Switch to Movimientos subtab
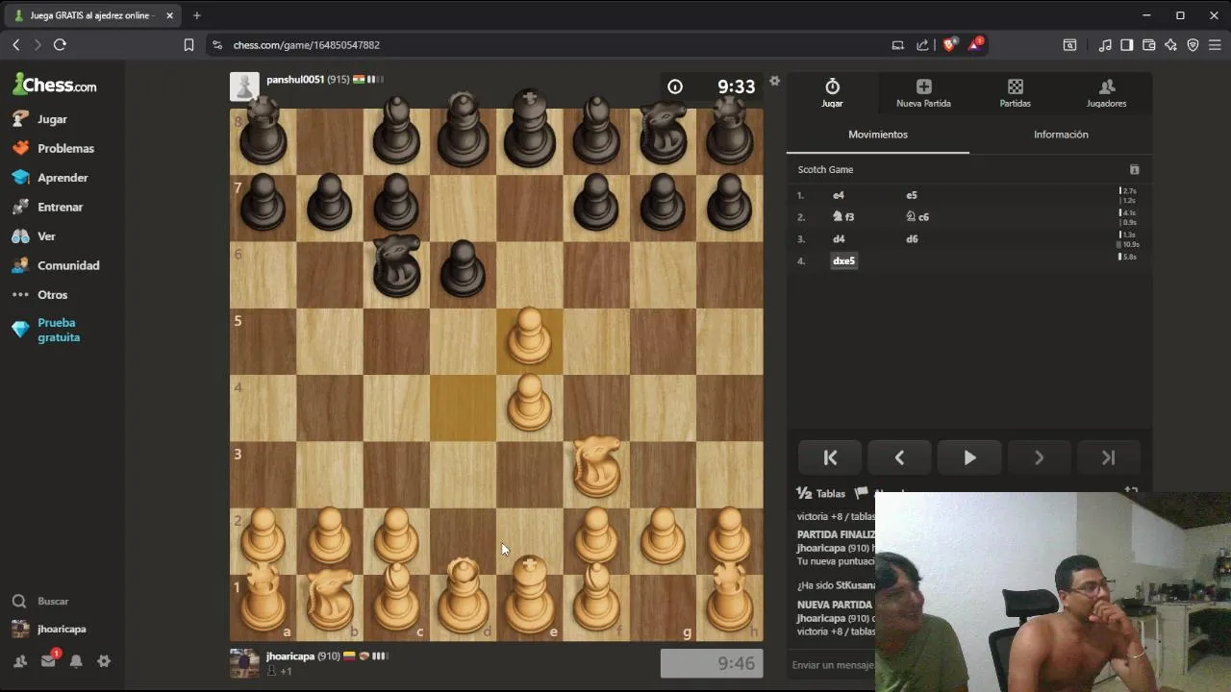Viewport: 1231px width, 692px height. tap(878, 135)
